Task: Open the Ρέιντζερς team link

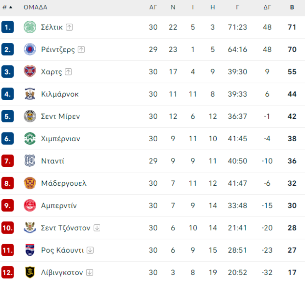Action: coord(58,49)
